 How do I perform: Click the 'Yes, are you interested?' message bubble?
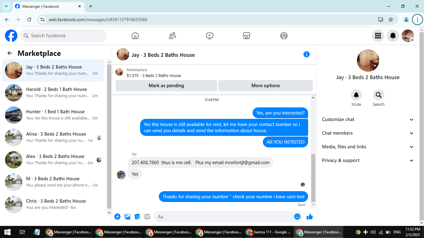(280, 113)
